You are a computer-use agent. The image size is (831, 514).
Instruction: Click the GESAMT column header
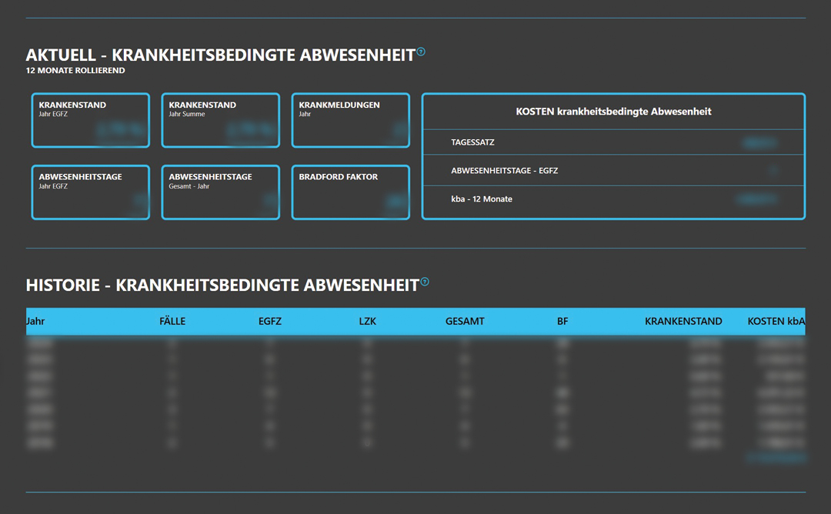[x=465, y=321]
